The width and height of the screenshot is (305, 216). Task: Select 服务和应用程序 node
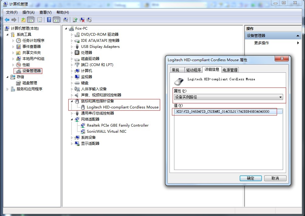pos(29,89)
